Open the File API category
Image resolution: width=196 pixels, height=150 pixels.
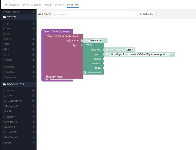click(19, 111)
